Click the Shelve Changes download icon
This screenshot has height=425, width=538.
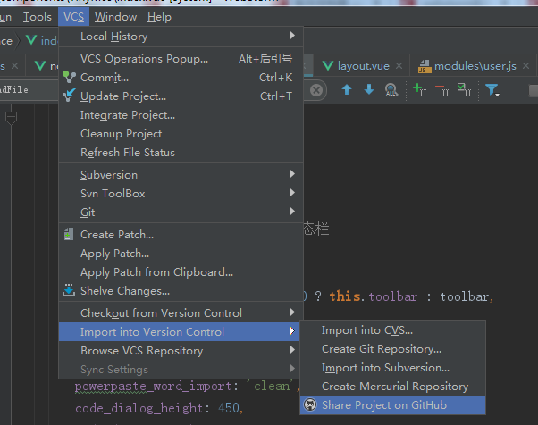pos(69,290)
